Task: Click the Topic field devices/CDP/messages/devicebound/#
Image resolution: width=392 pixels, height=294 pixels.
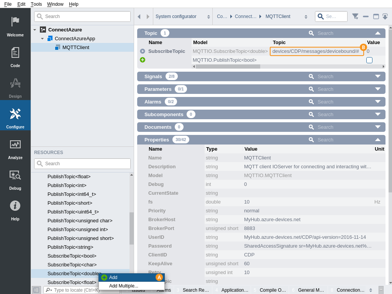Action: point(315,51)
